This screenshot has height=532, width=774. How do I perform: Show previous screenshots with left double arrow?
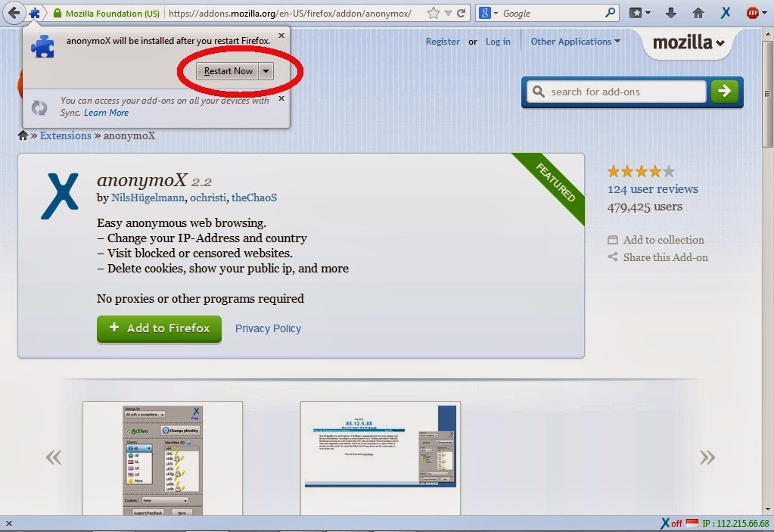pos(53,457)
